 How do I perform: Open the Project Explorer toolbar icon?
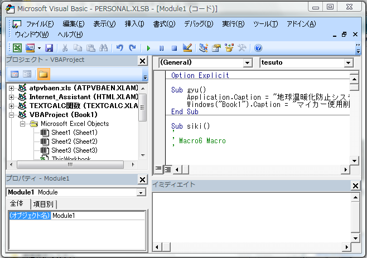coord(204,48)
